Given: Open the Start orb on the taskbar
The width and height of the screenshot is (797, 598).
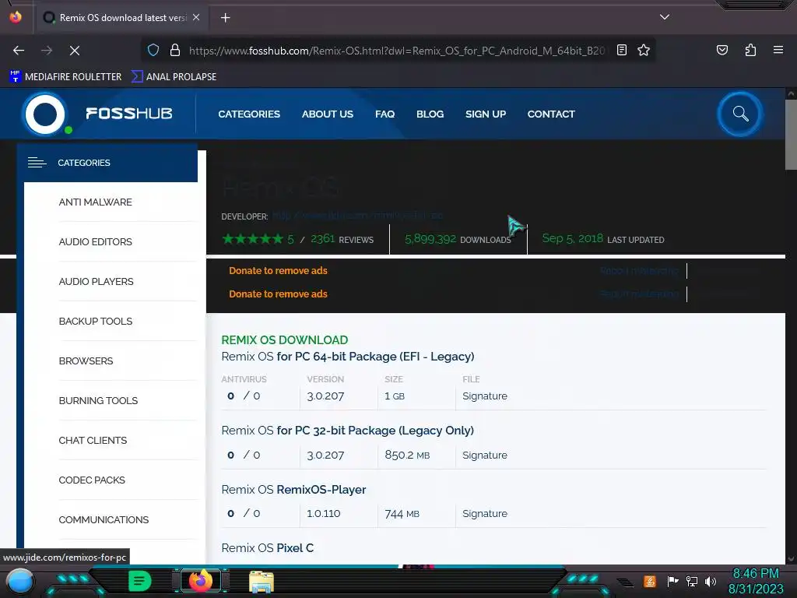Looking at the screenshot, I should click(20, 581).
